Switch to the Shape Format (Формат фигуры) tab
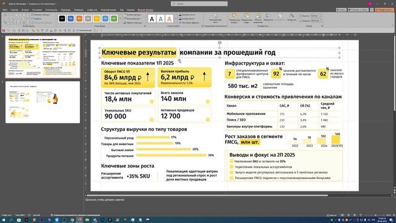This screenshot has height=223, width=396. point(145,10)
